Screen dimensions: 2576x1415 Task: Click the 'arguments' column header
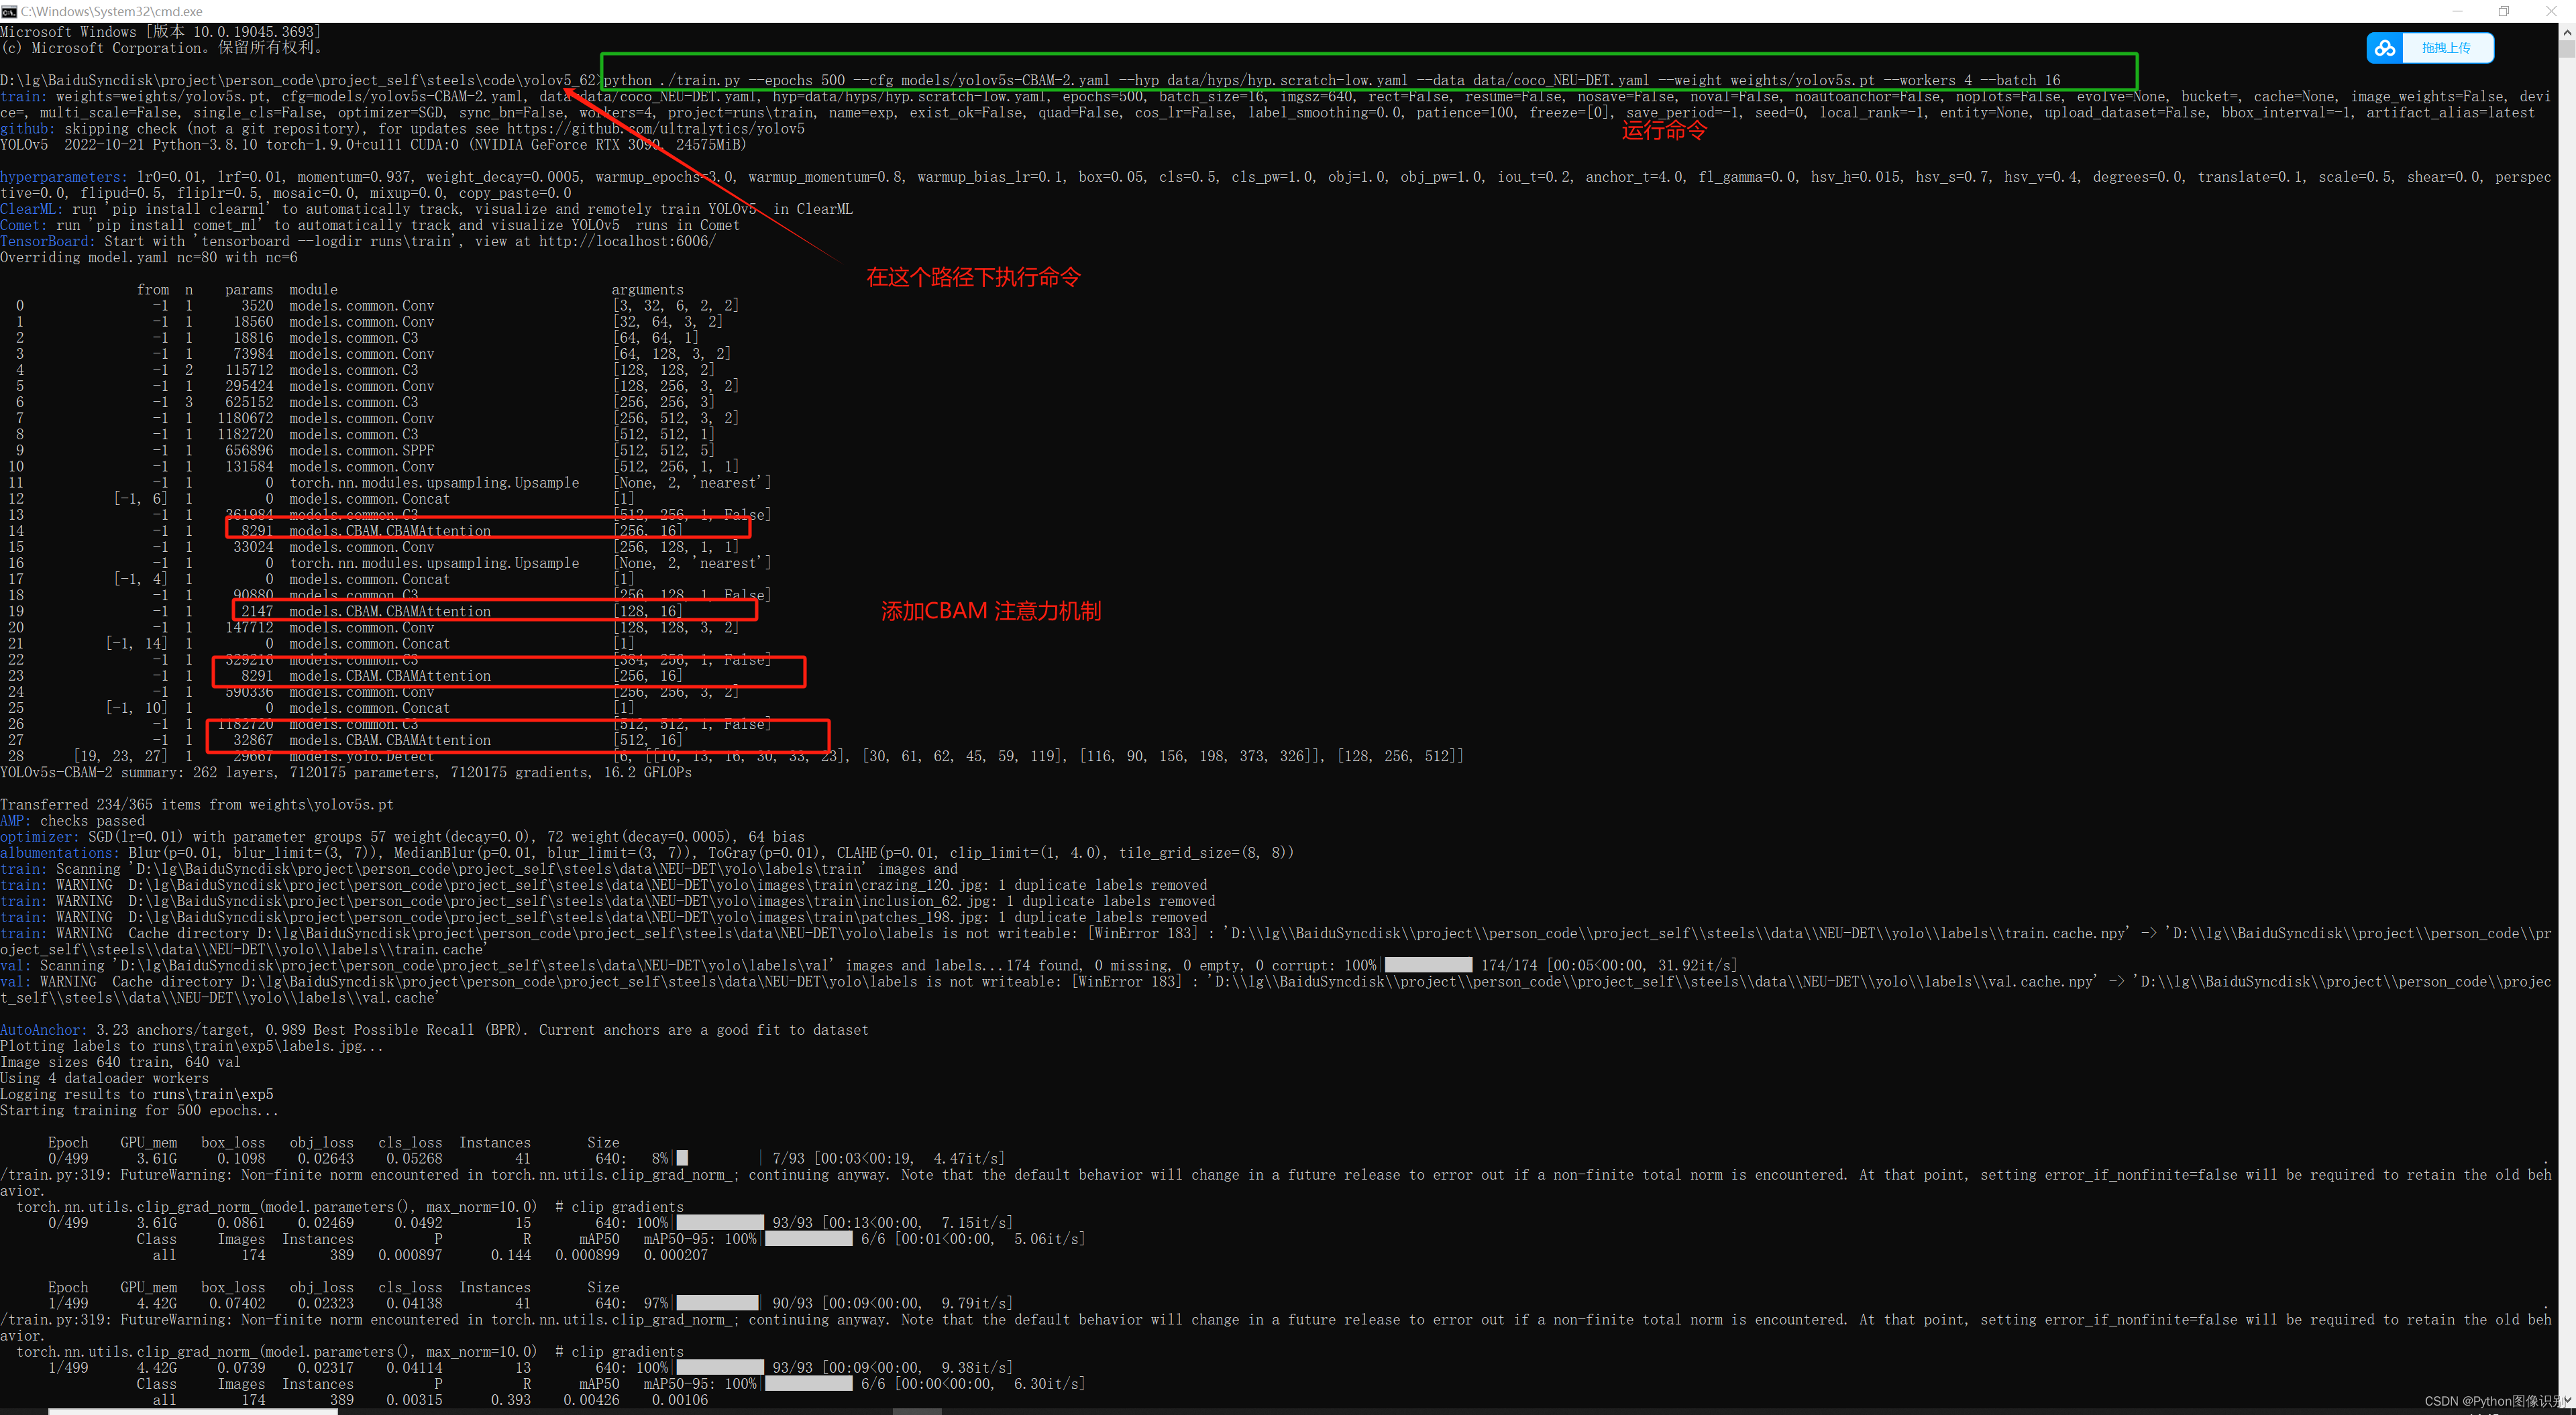(648, 290)
